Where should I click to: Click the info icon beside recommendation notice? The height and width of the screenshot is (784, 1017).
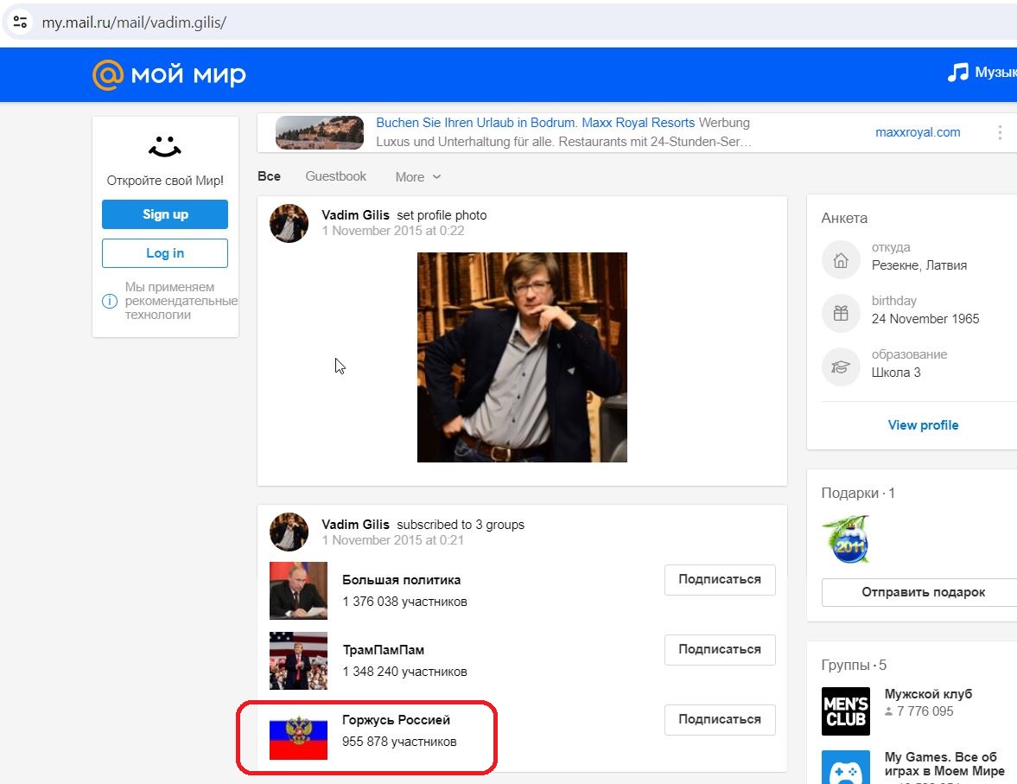(x=110, y=301)
